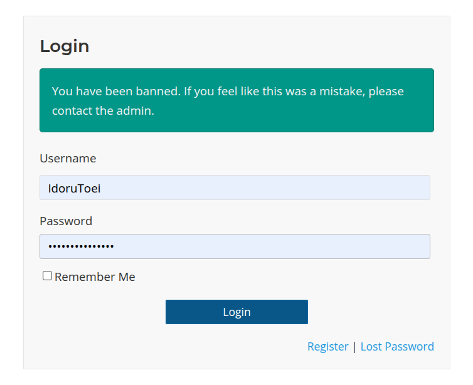Click "contact the admin" text in notice
The height and width of the screenshot is (385, 473).
[103, 111]
